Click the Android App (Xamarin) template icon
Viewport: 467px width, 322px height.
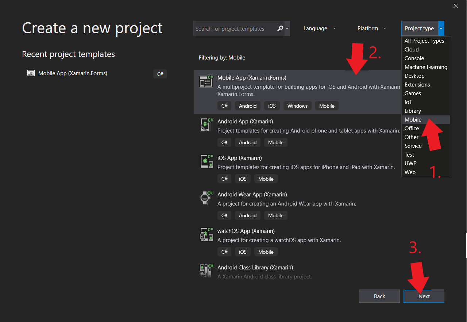(x=206, y=125)
